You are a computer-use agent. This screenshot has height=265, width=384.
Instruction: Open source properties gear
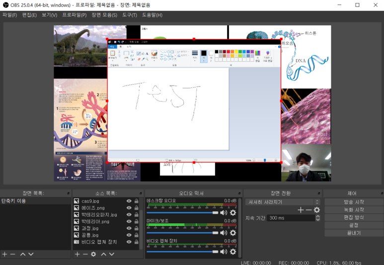click(93, 254)
